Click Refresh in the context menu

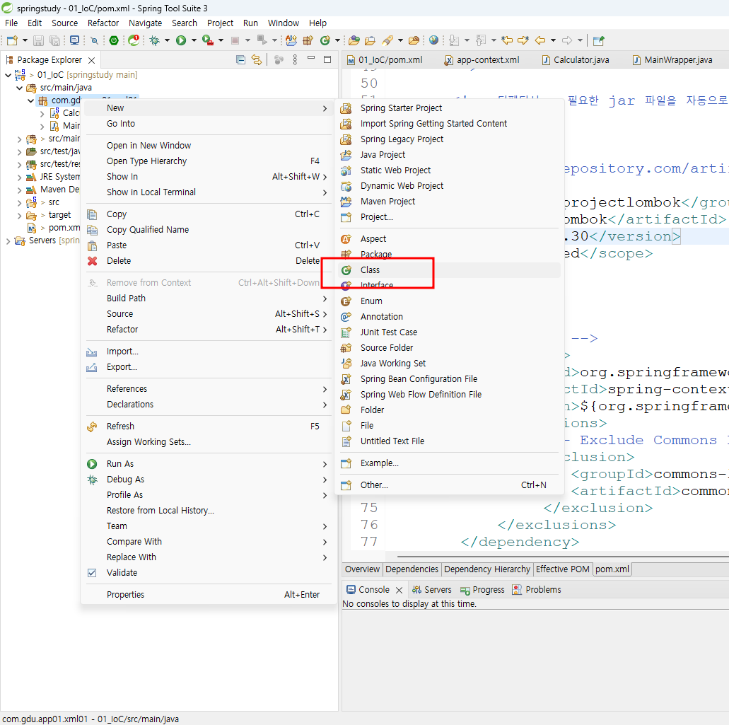(208, 427)
